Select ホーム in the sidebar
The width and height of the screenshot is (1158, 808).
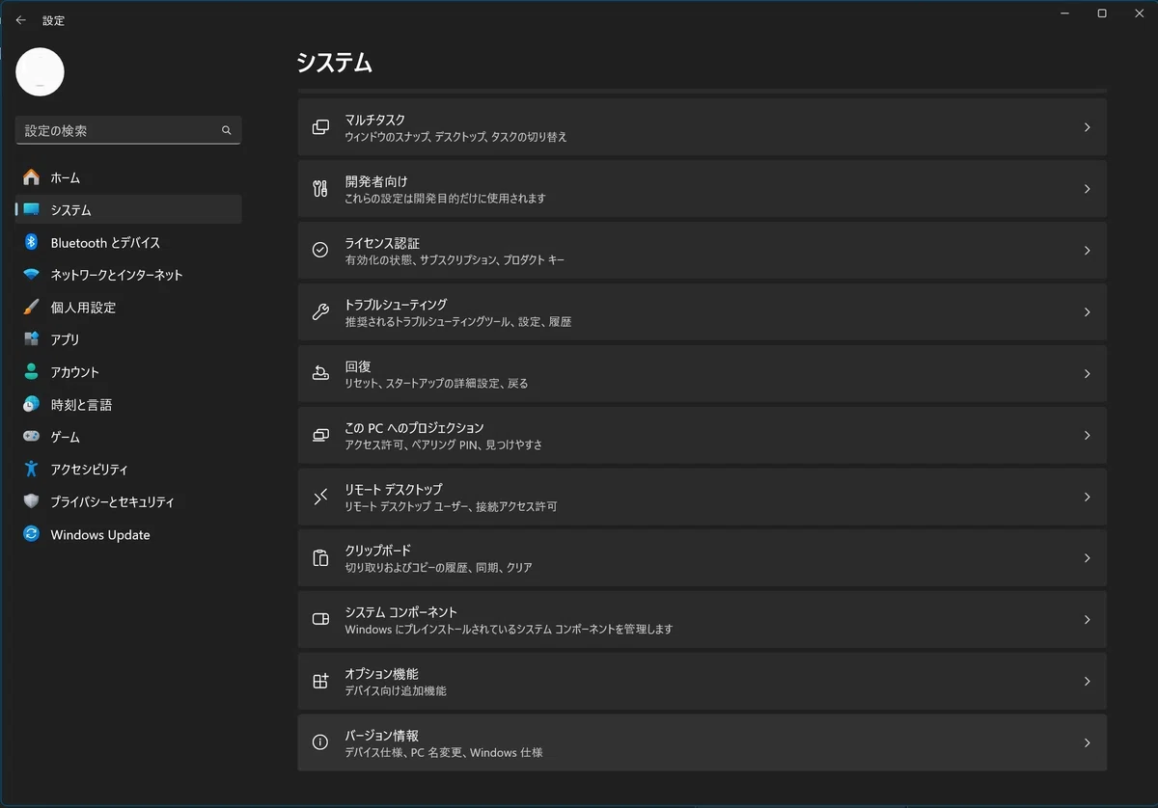pos(128,177)
